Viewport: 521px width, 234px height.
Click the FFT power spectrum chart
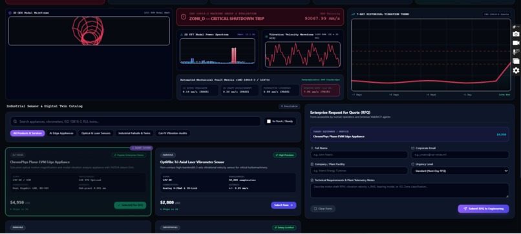pos(217,51)
